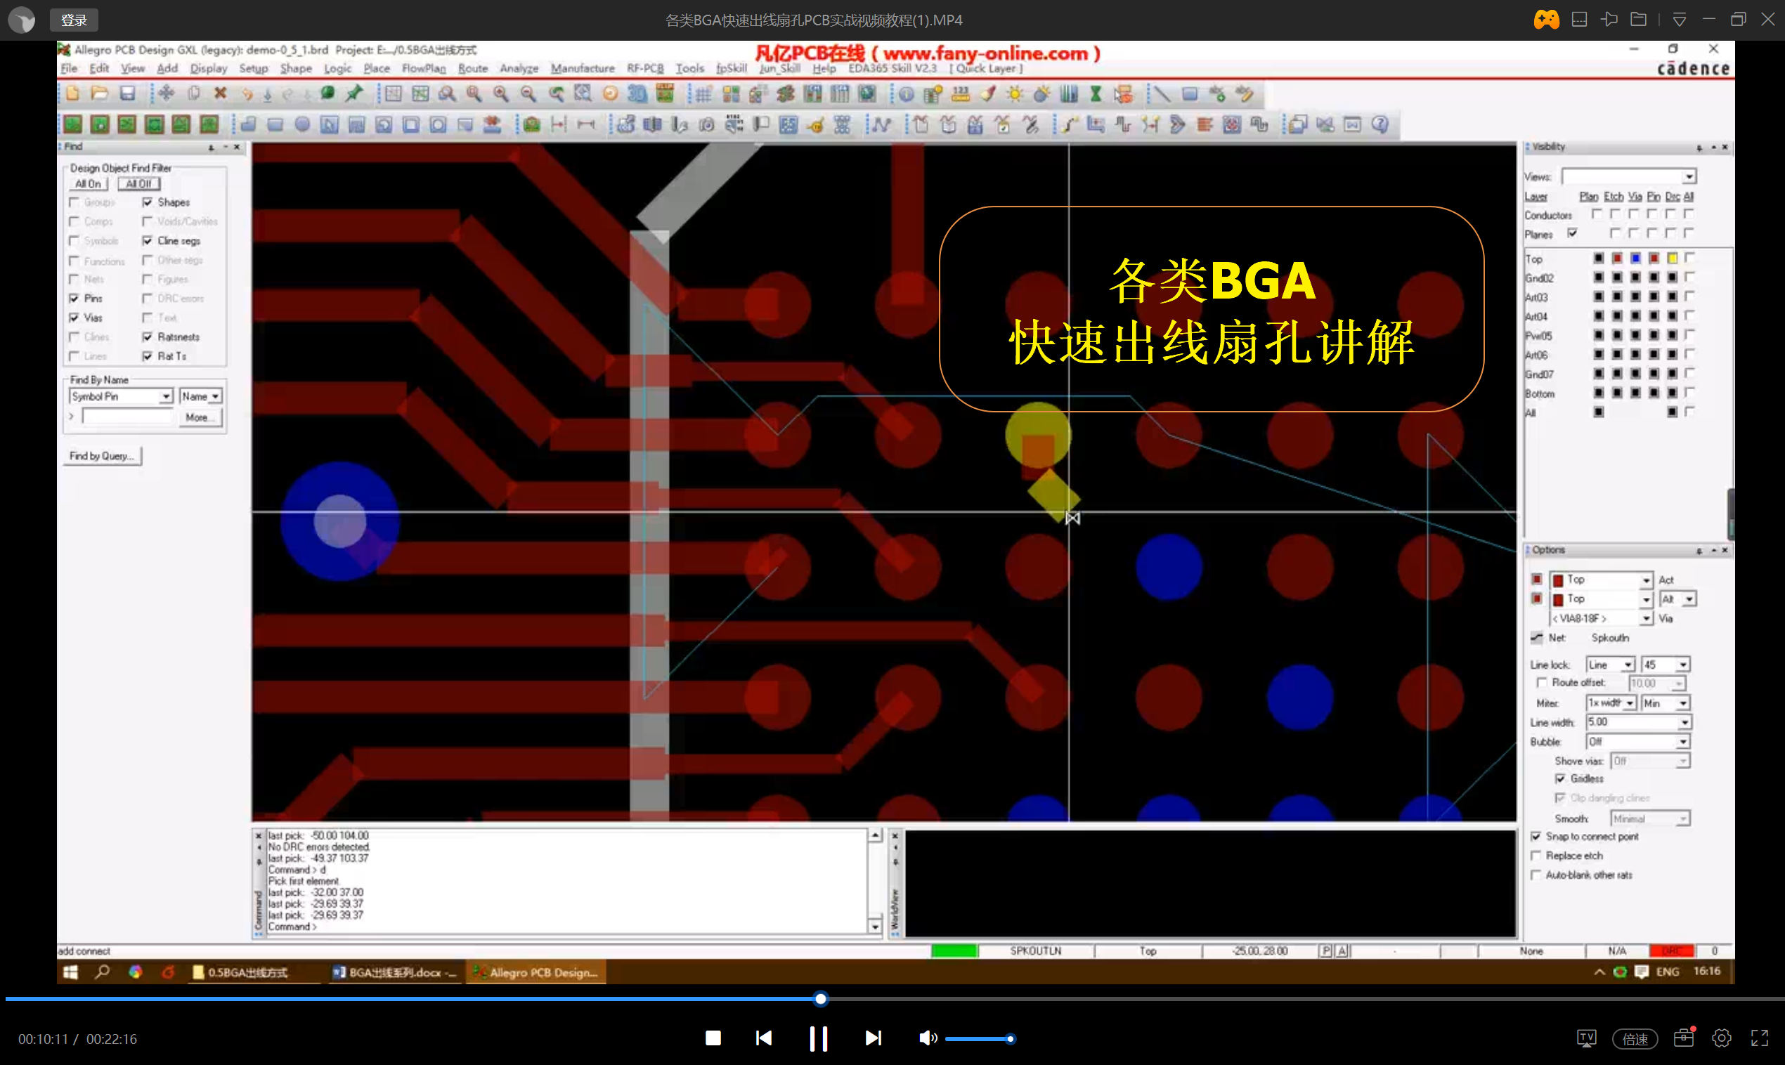The height and width of the screenshot is (1065, 1785).
Task: Uncheck the Pins checkbox
Action: coord(74,298)
